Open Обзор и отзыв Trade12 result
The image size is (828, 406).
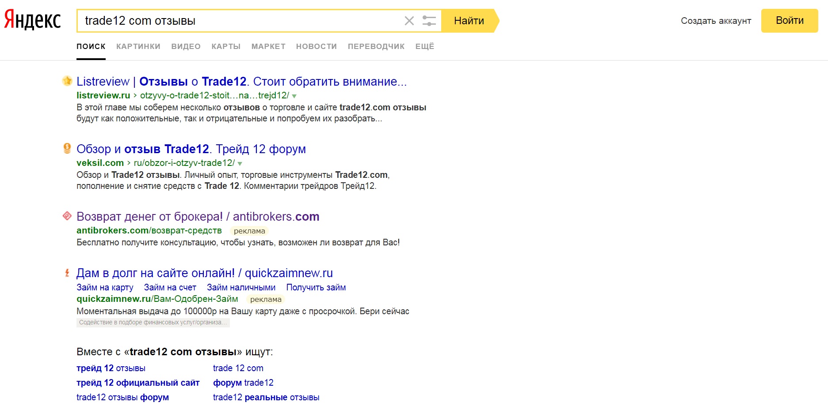191,149
